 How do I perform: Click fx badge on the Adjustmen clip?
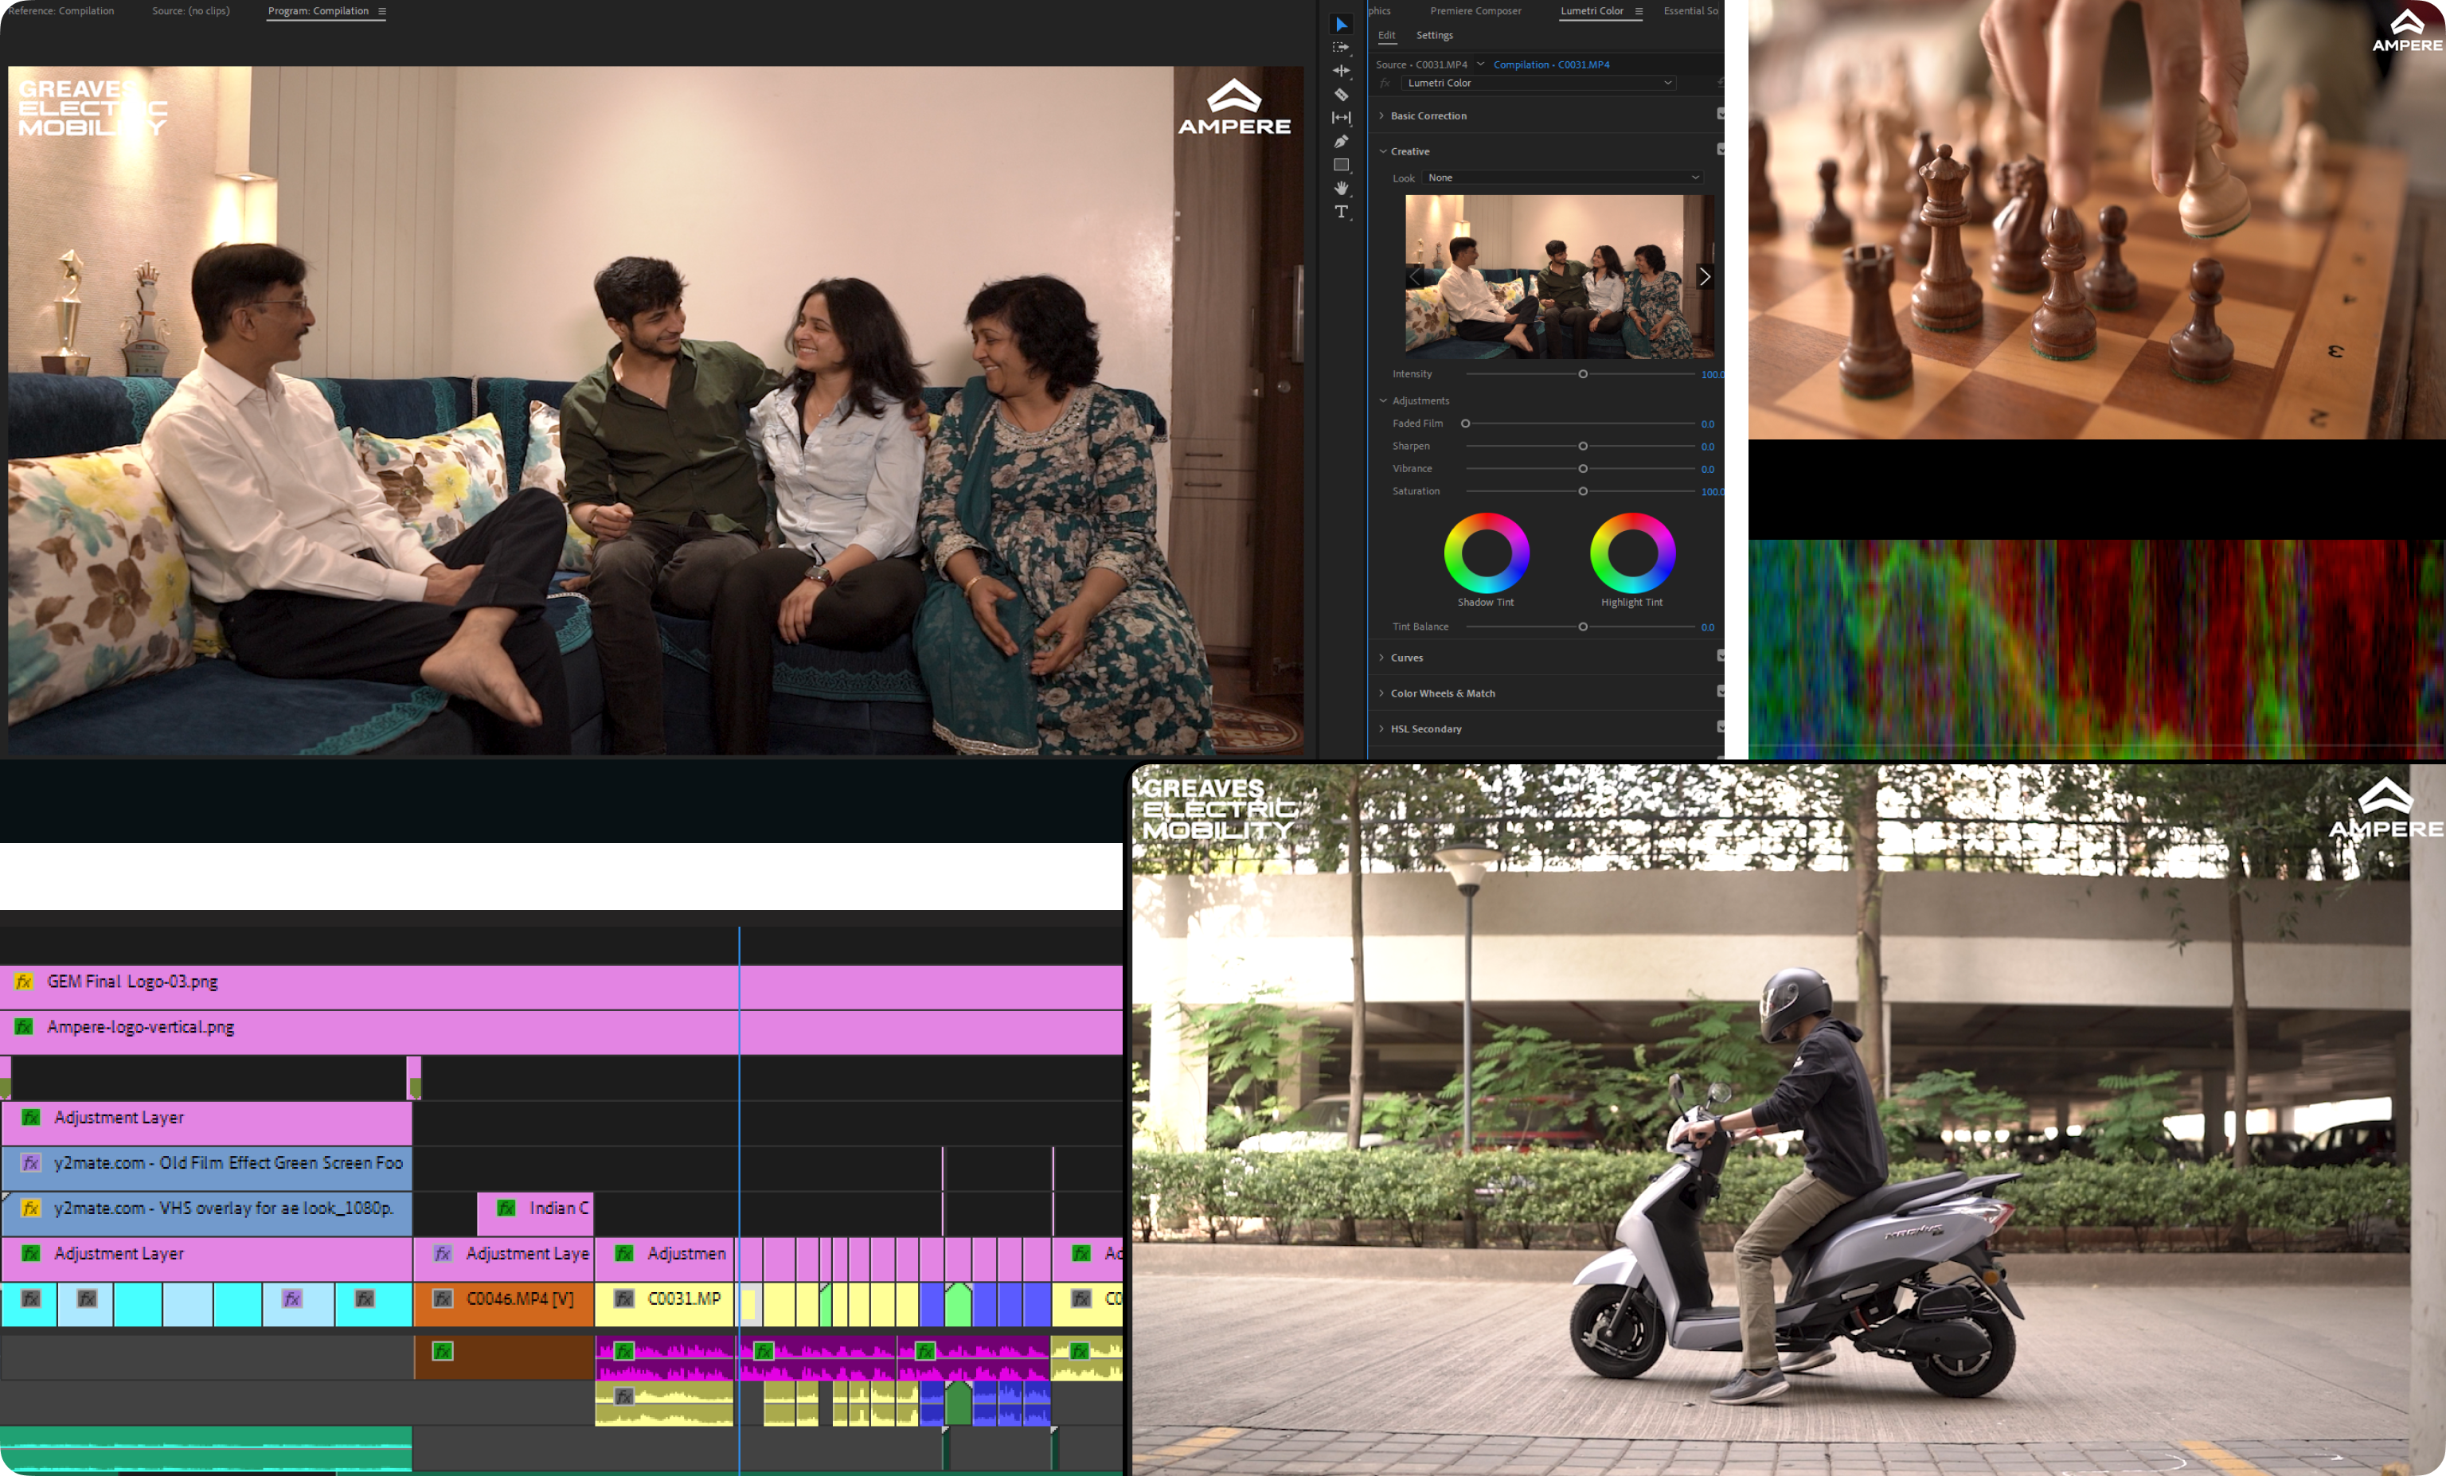[x=623, y=1254]
